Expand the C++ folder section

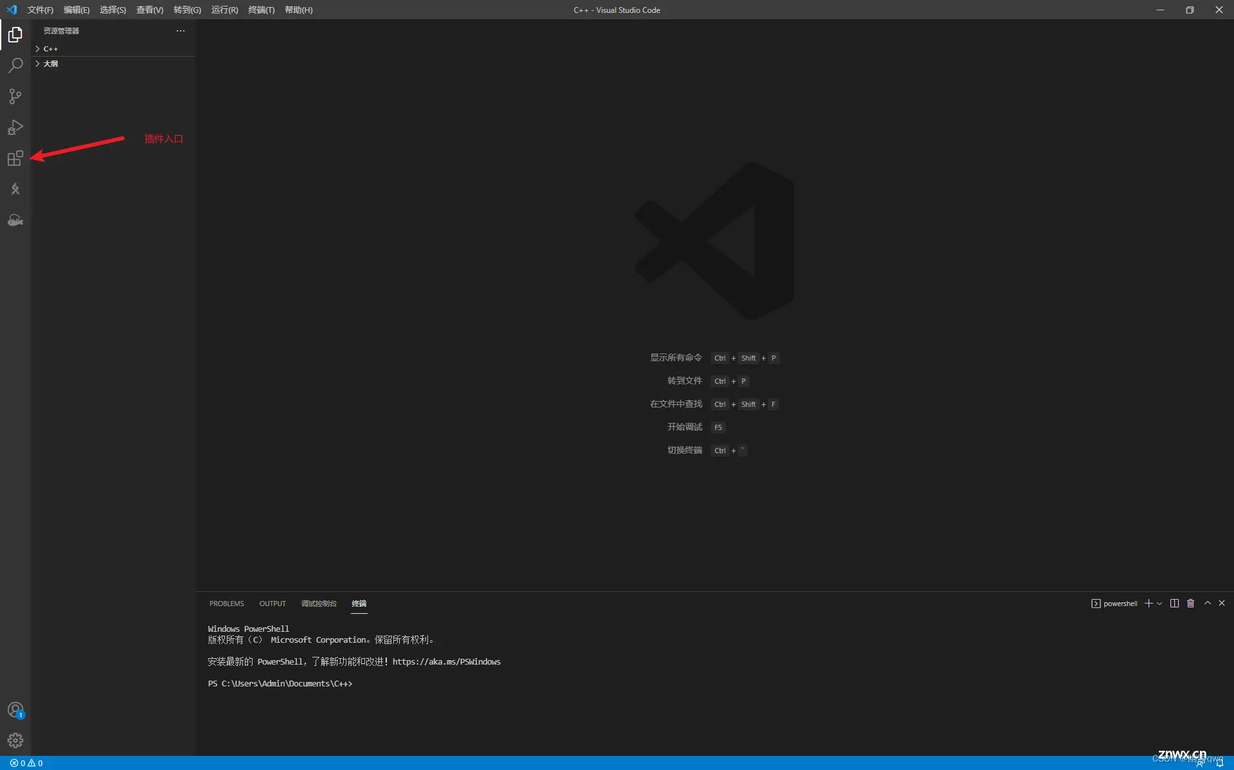(113, 49)
